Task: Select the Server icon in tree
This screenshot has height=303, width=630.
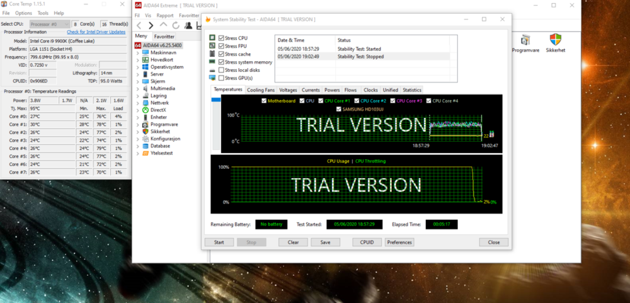Action: click(x=146, y=74)
